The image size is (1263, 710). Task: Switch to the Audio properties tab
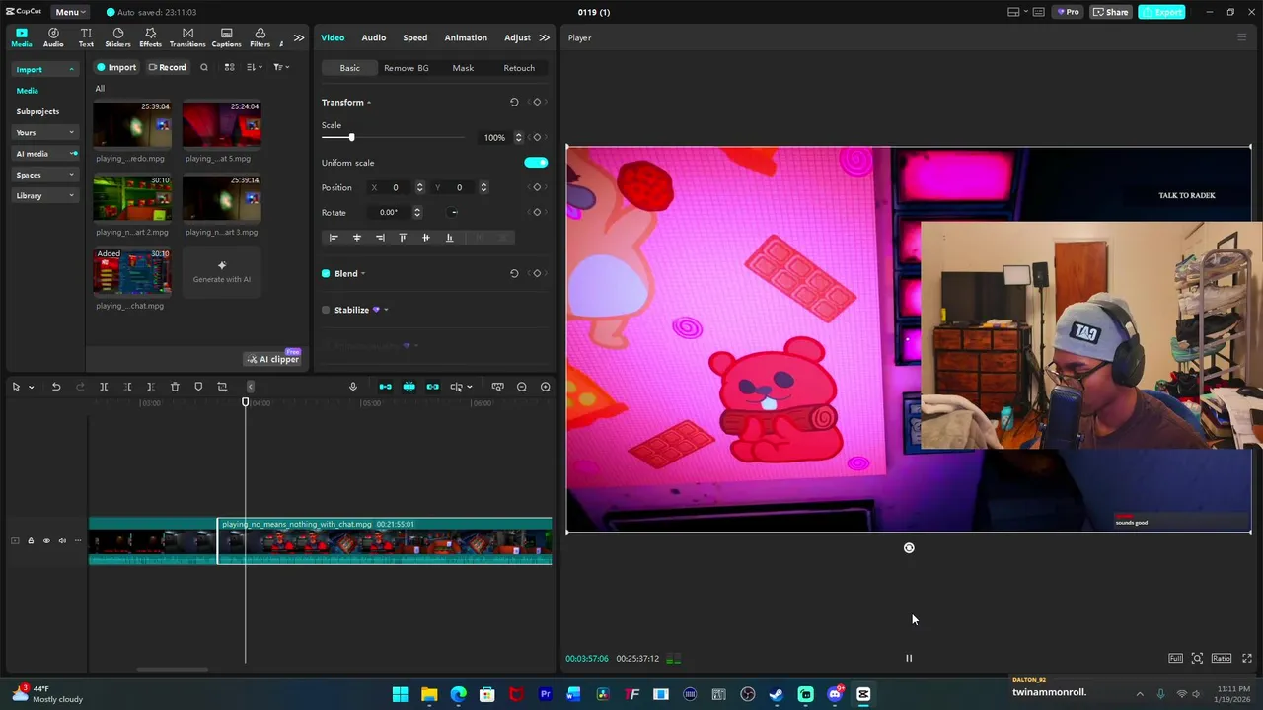(x=373, y=37)
